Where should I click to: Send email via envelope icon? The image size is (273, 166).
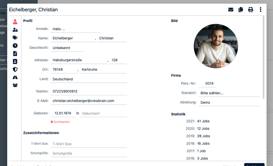point(231,10)
